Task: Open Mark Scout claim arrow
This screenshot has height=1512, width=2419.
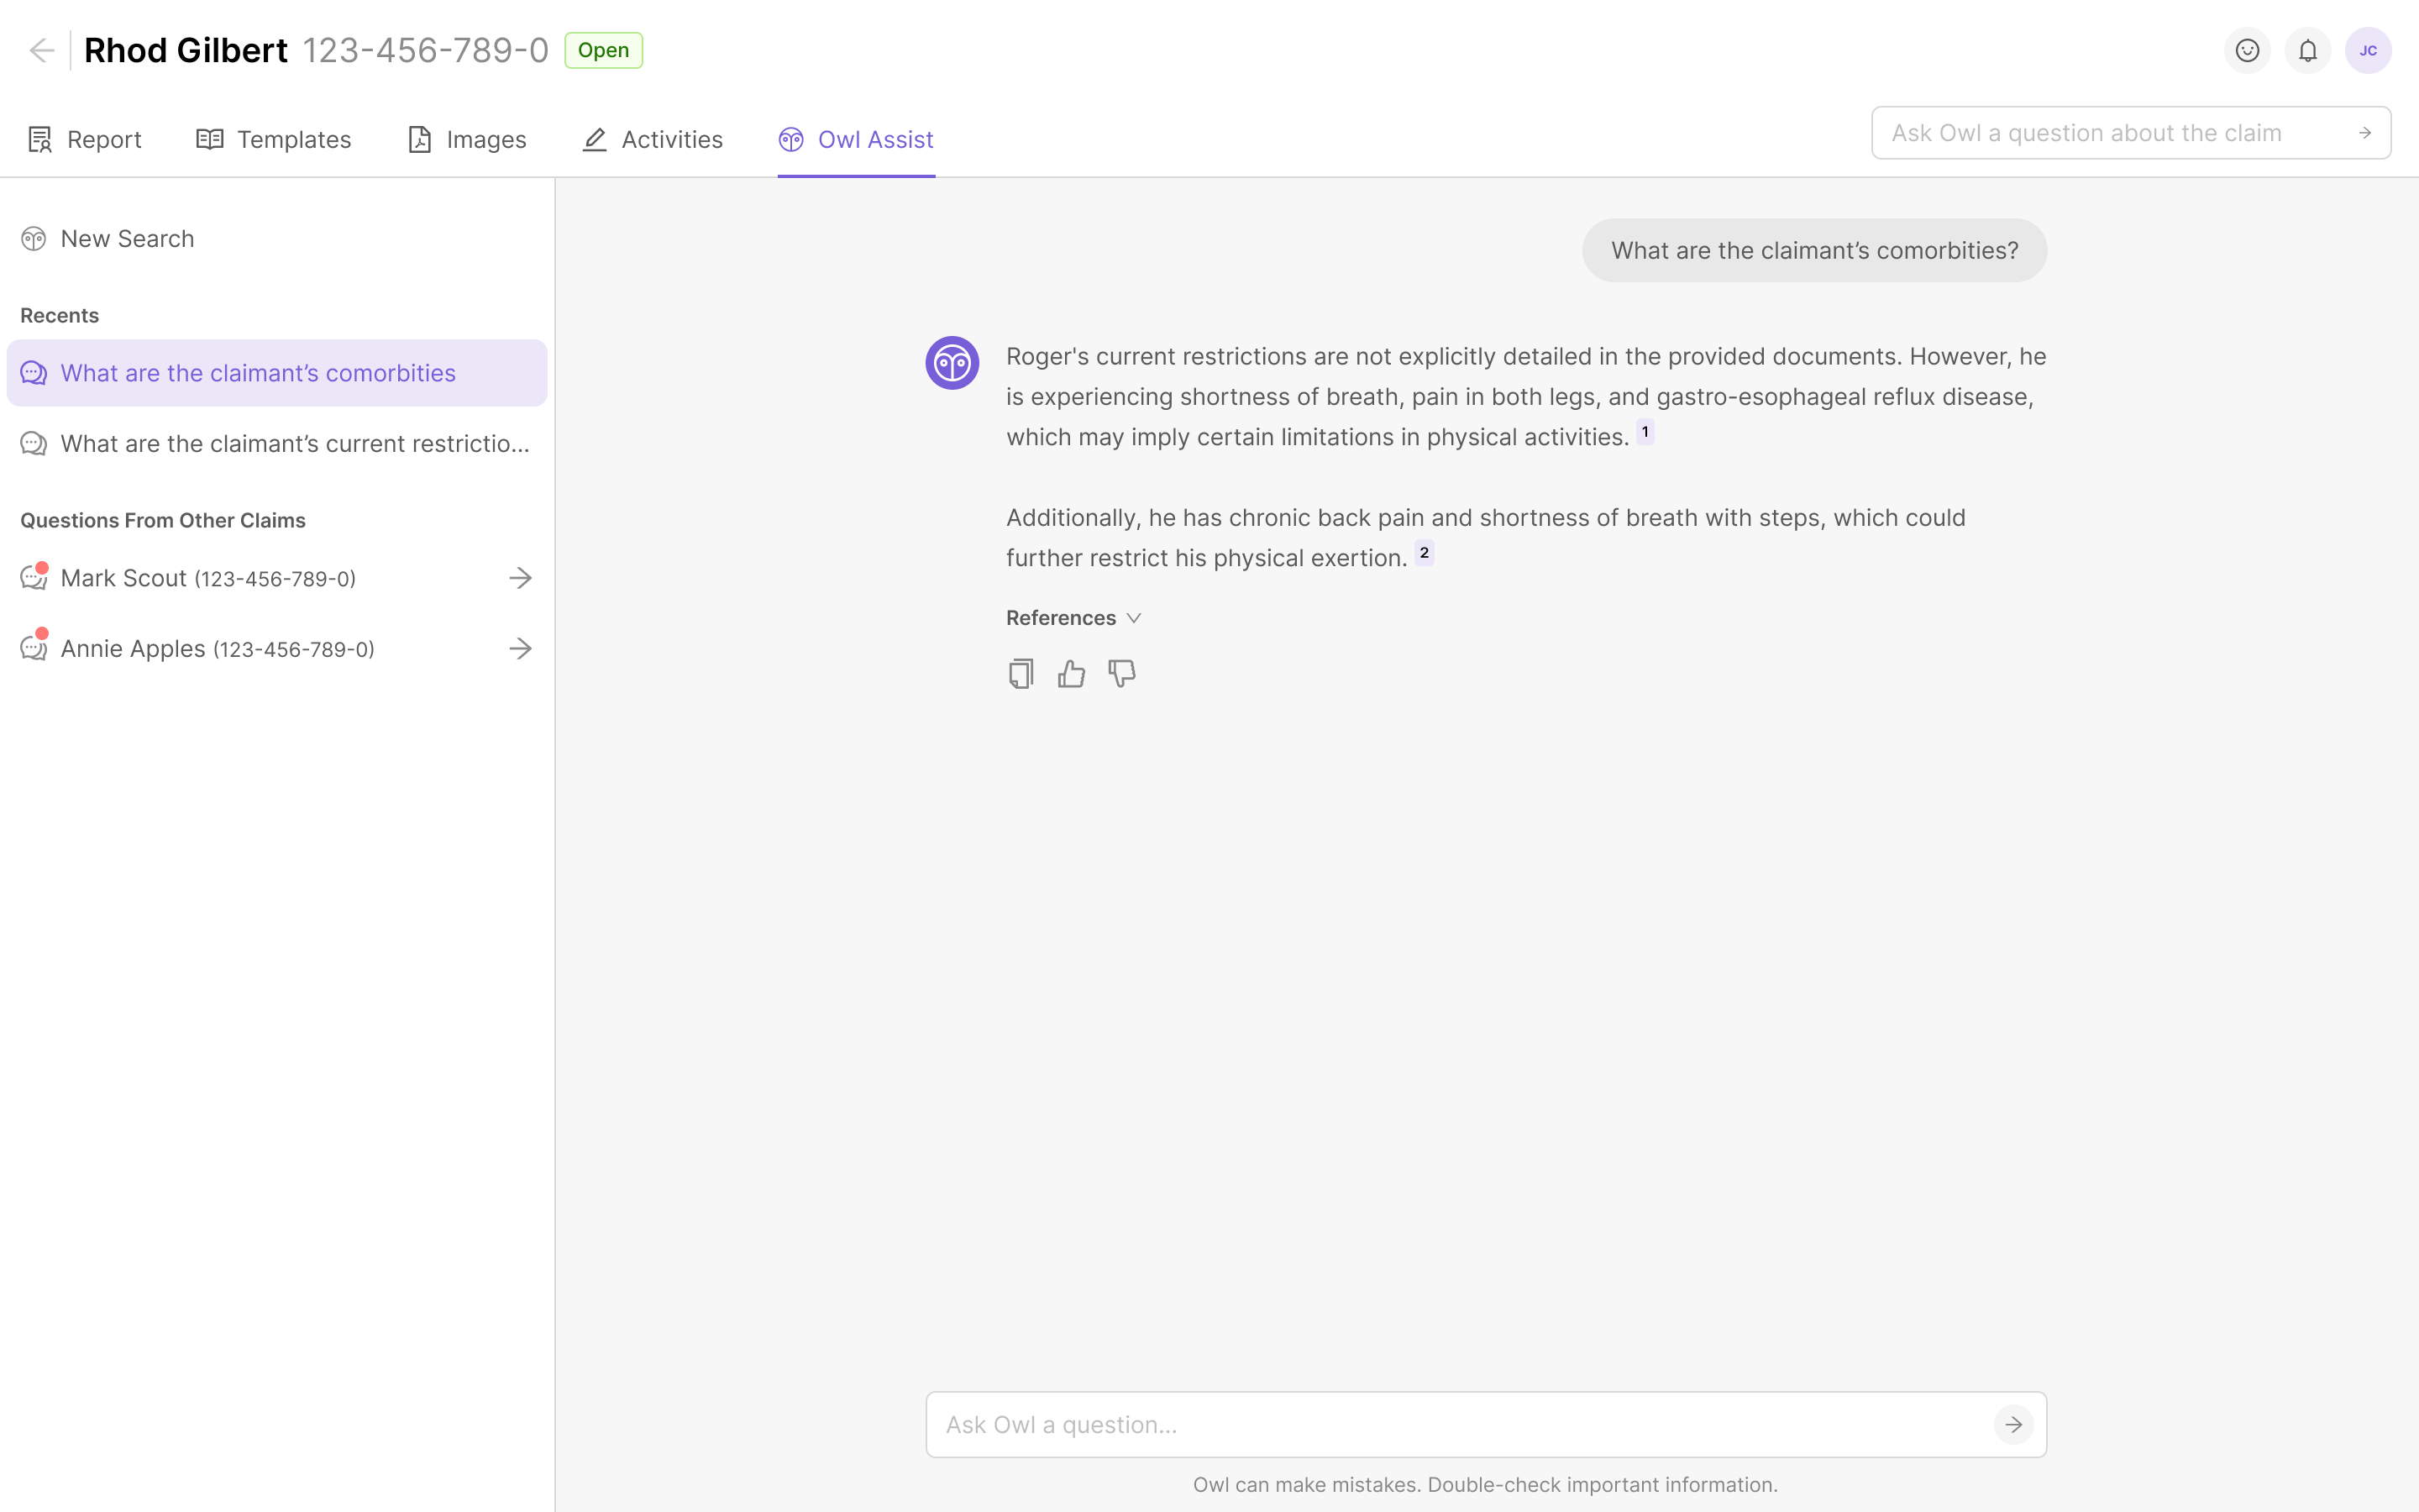Action: click(x=520, y=578)
